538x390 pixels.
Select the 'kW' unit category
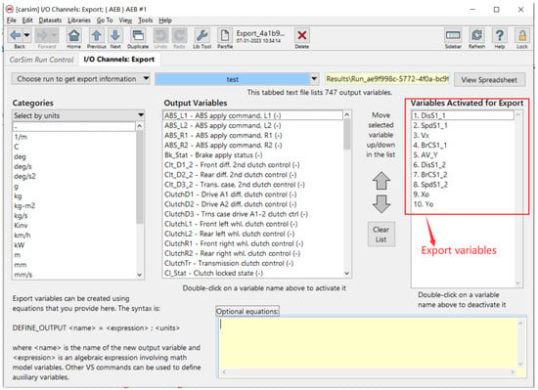[x=20, y=245]
